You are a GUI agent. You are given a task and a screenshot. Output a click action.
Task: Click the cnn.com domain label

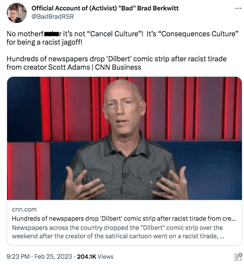pos(24,209)
